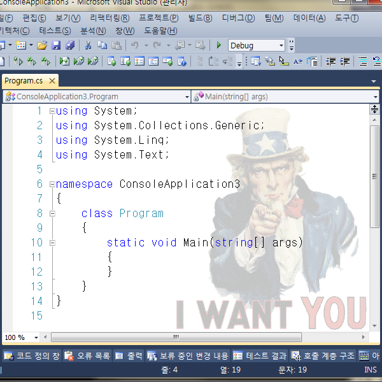Open the 100 % zoom dropdown
Screen dimensions: 382x382
coord(36,337)
